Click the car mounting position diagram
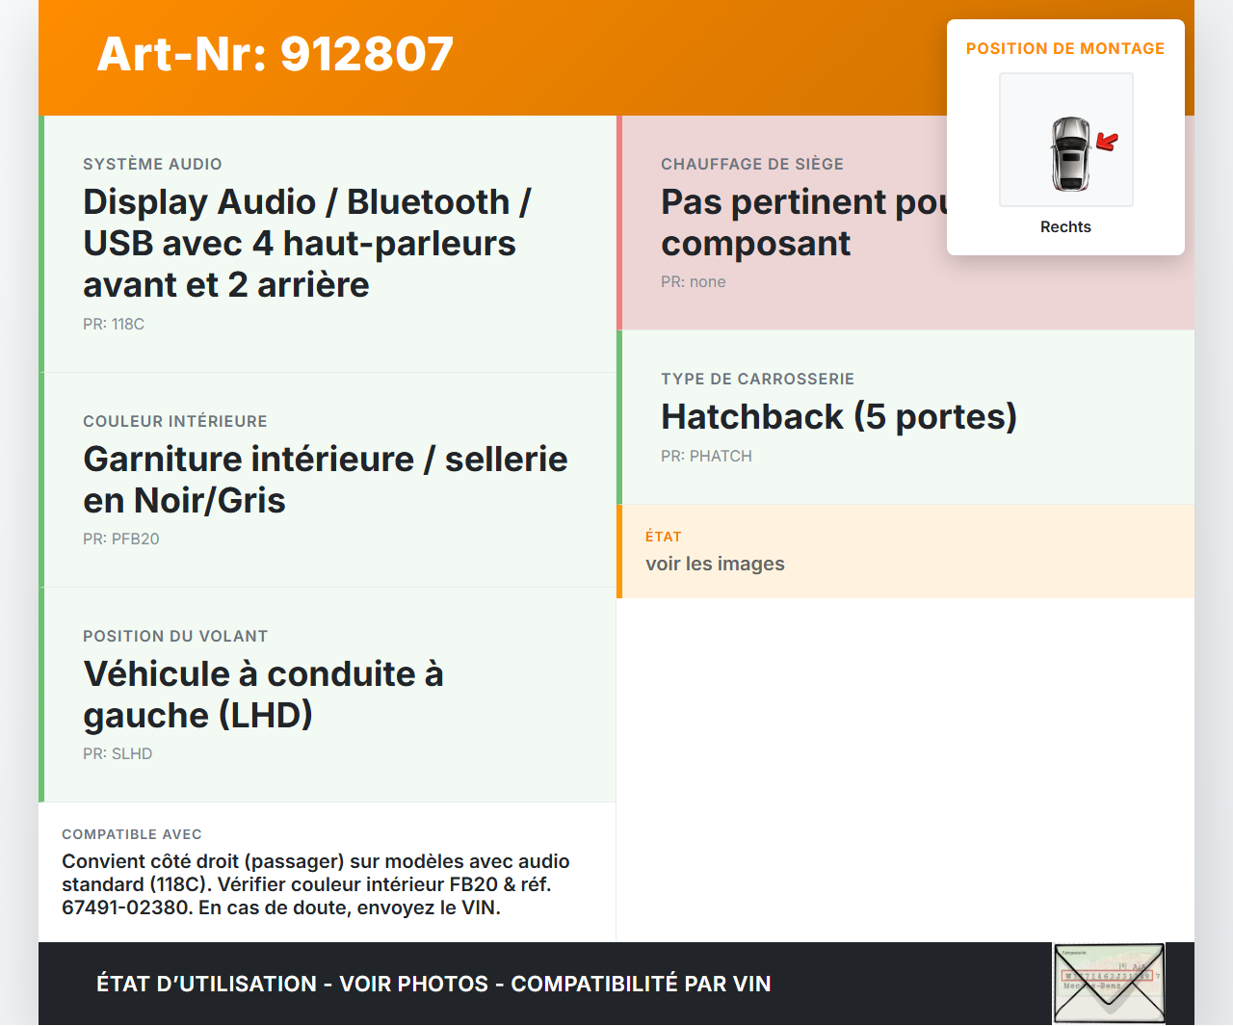The height and width of the screenshot is (1026, 1233). 1065,139
